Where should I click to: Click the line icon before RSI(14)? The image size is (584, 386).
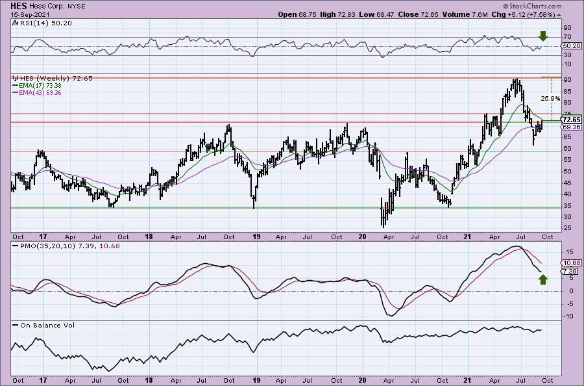point(15,23)
